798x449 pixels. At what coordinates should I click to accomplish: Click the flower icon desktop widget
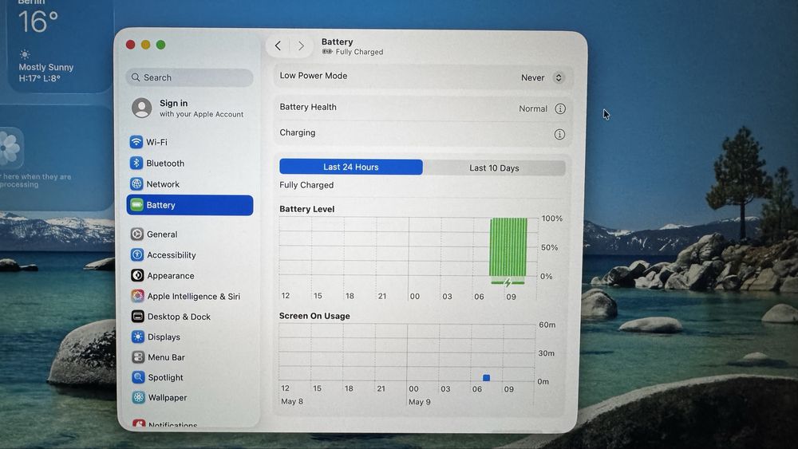tap(10, 148)
